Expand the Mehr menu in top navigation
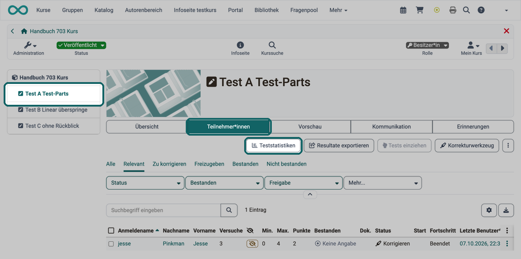This screenshot has height=259, width=521. (338, 10)
